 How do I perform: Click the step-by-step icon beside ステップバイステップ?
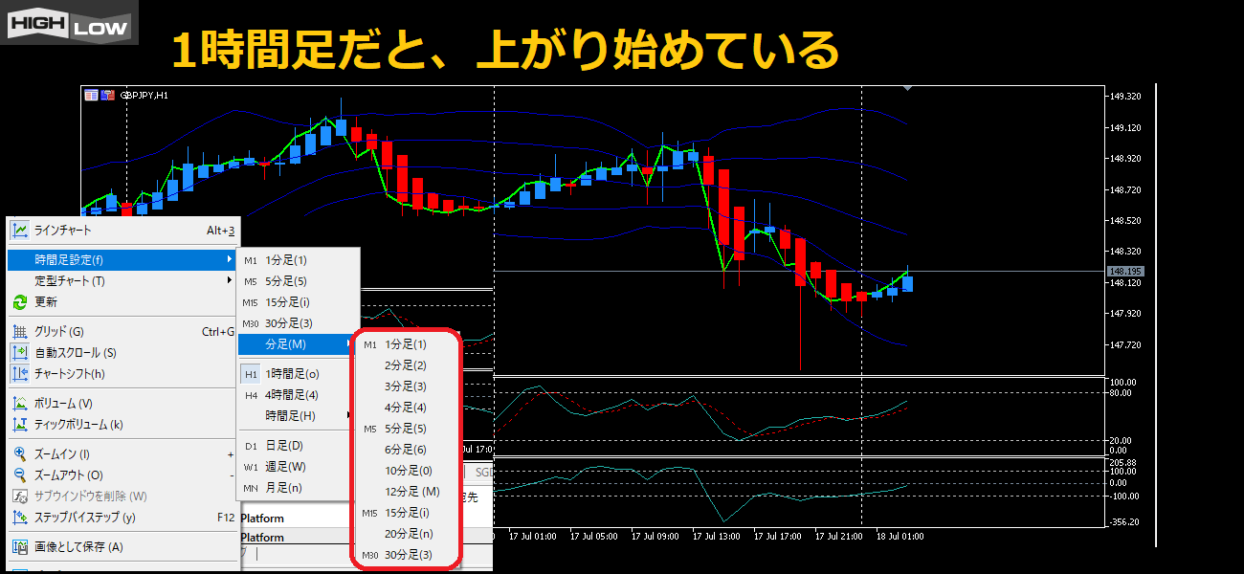[20, 518]
